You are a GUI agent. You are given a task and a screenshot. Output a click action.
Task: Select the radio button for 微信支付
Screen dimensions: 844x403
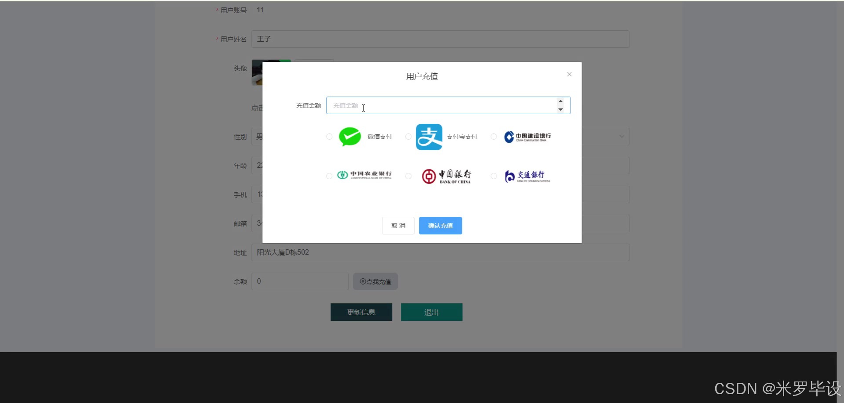pyautogui.click(x=329, y=137)
